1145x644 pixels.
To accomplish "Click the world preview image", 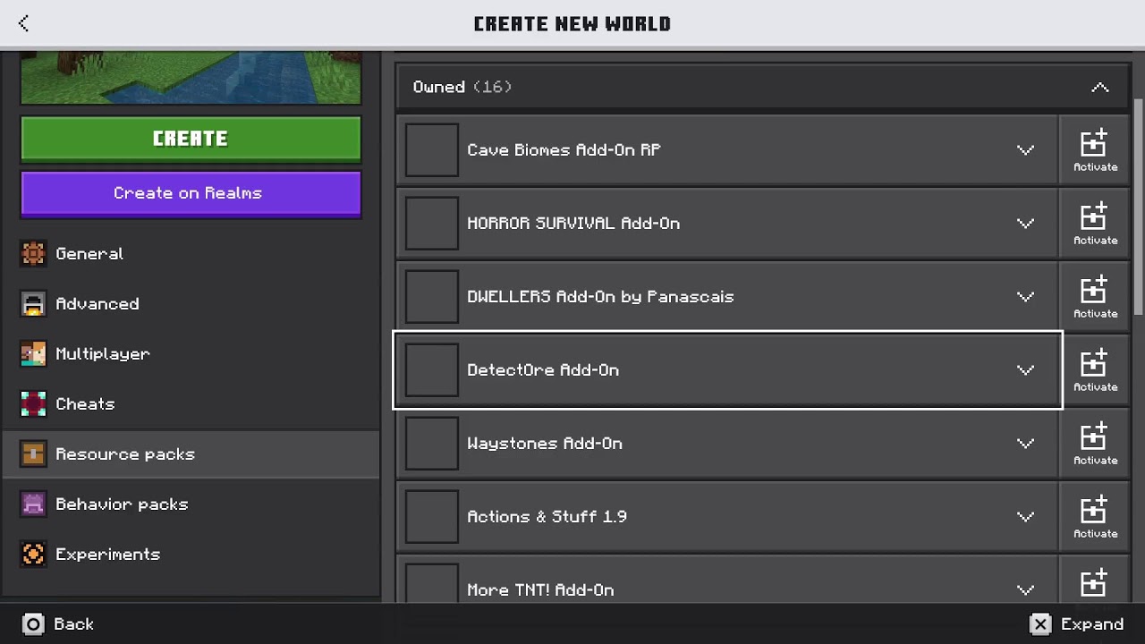I will [x=191, y=78].
